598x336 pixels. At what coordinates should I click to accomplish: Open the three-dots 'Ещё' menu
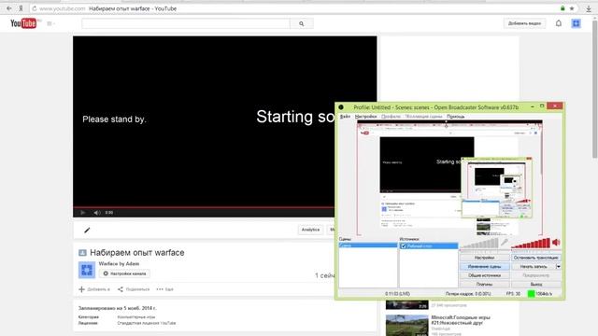tap(160, 289)
